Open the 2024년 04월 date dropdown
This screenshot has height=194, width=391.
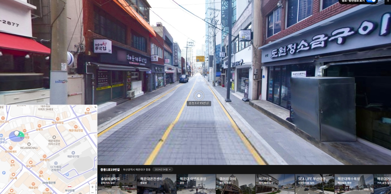(163, 170)
